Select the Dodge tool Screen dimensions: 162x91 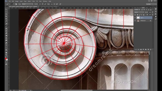tap(6, 40)
